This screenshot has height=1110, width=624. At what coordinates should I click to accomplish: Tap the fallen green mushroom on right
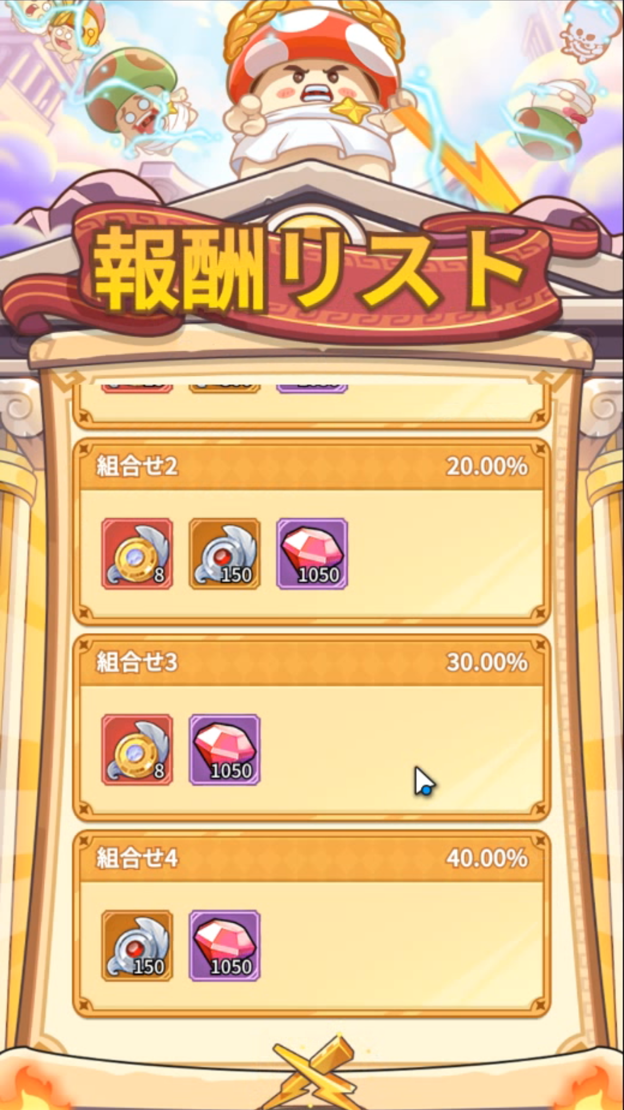coord(549,117)
